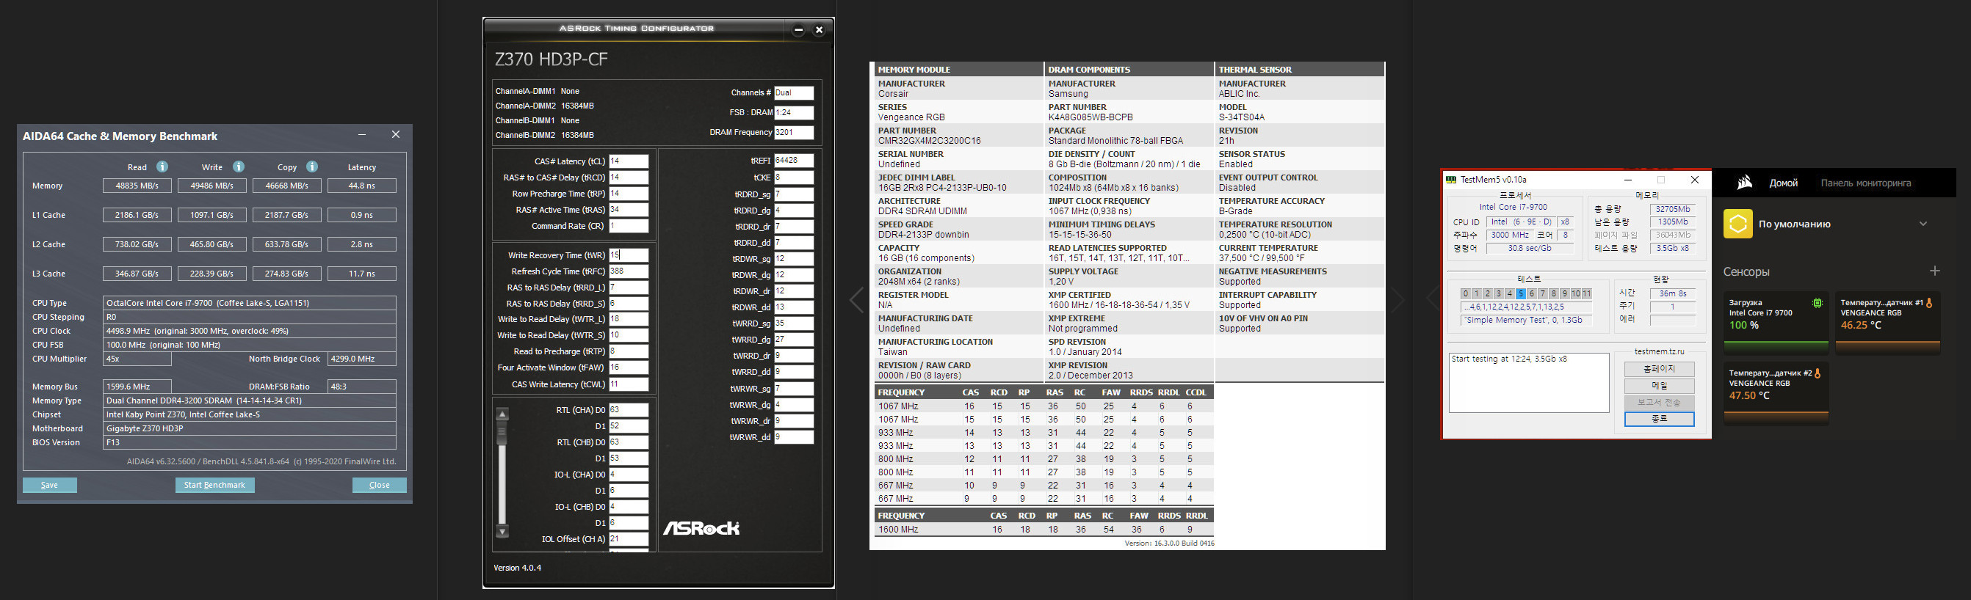Click the yellow hexagon profile icon
The width and height of the screenshot is (1971, 600).
(1737, 224)
